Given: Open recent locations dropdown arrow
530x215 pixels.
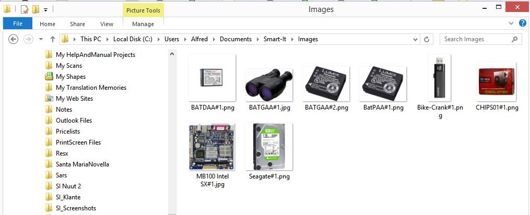Looking at the screenshot, I should [x=41, y=39].
